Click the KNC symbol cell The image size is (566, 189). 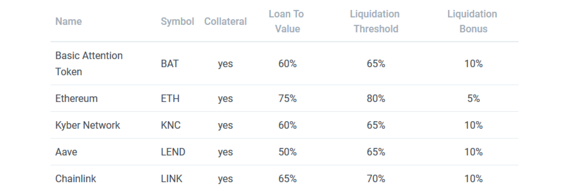[x=171, y=125]
